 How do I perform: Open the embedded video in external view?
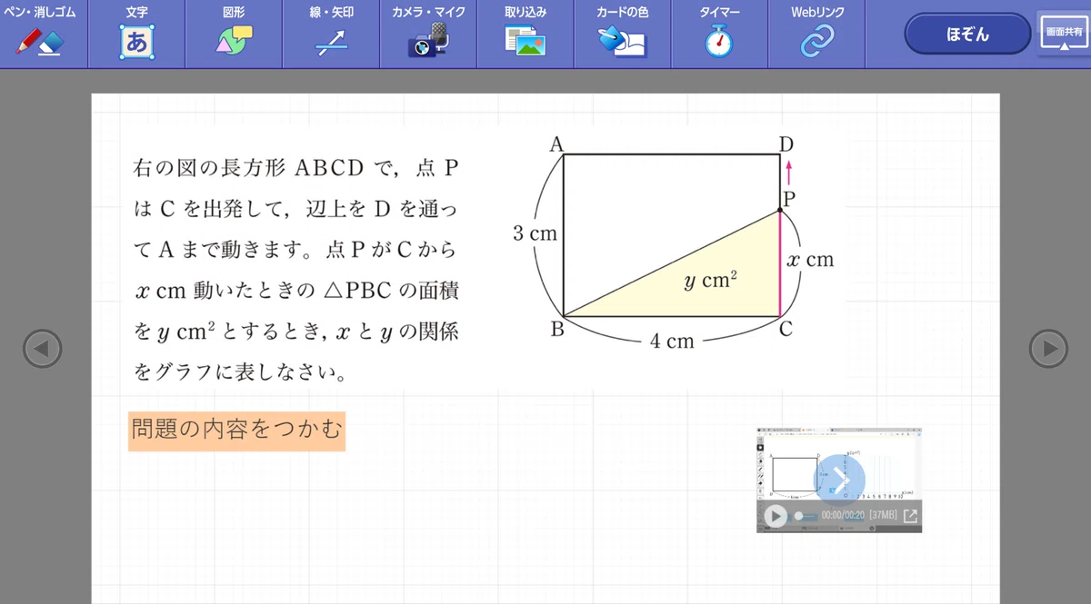click(x=910, y=516)
